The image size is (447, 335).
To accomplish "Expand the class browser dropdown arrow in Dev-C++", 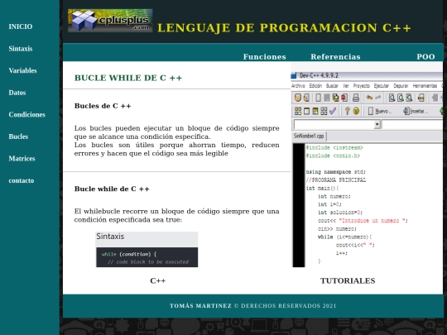I will (x=377, y=124).
